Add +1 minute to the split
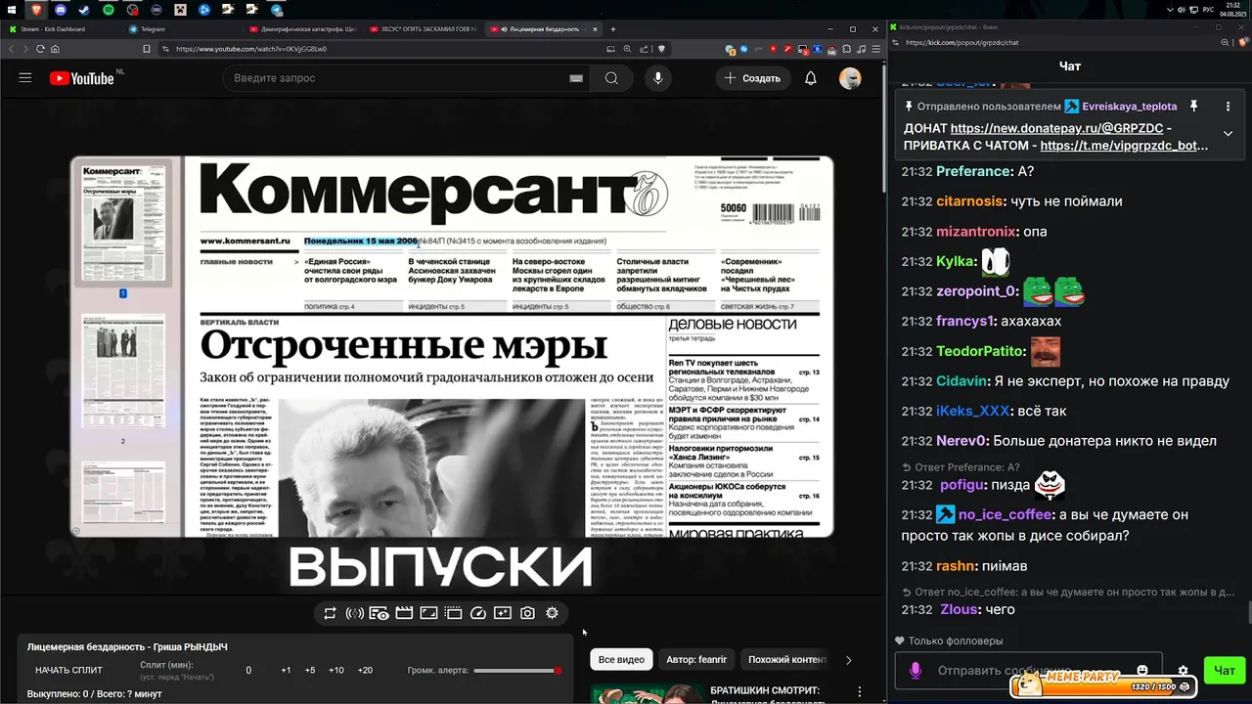This screenshot has width=1252, height=704. point(286,671)
